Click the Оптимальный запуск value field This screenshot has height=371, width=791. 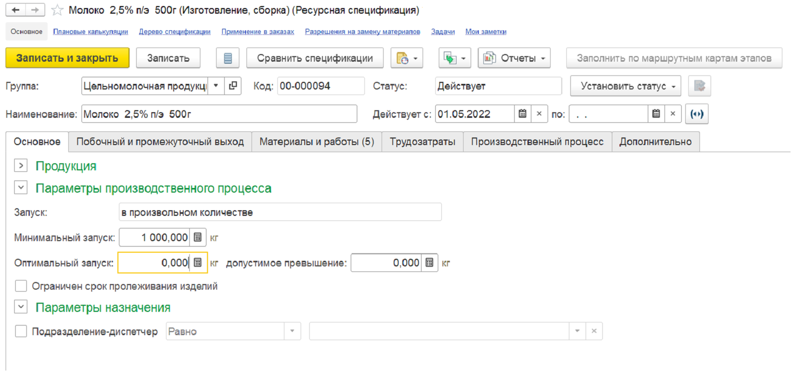[154, 263]
